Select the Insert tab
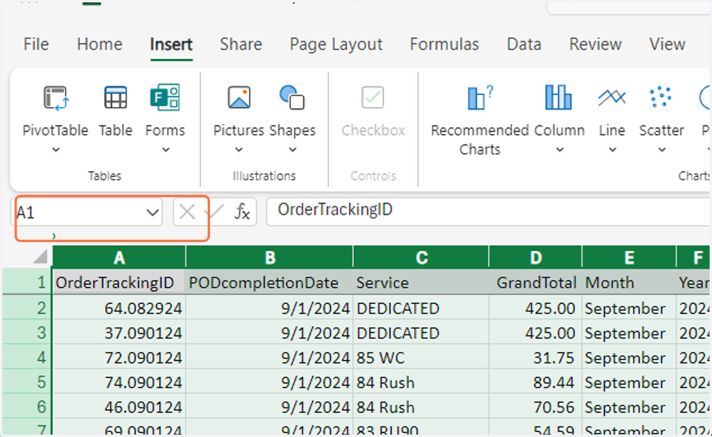This screenshot has height=437, width=712. coord(171,45)
